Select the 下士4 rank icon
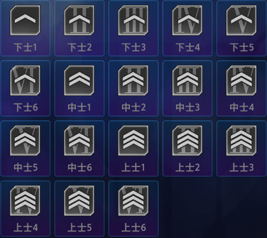267x238 pixels. click(187, 20)
